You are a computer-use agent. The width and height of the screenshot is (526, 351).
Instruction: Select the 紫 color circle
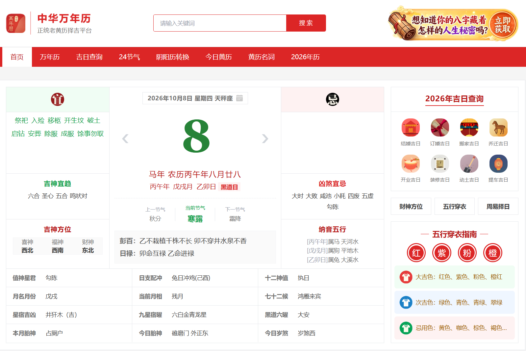[442, 253]
